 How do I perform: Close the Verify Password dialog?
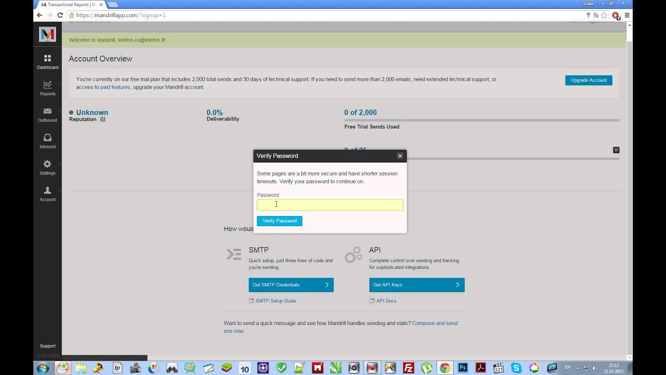[400, 156]
